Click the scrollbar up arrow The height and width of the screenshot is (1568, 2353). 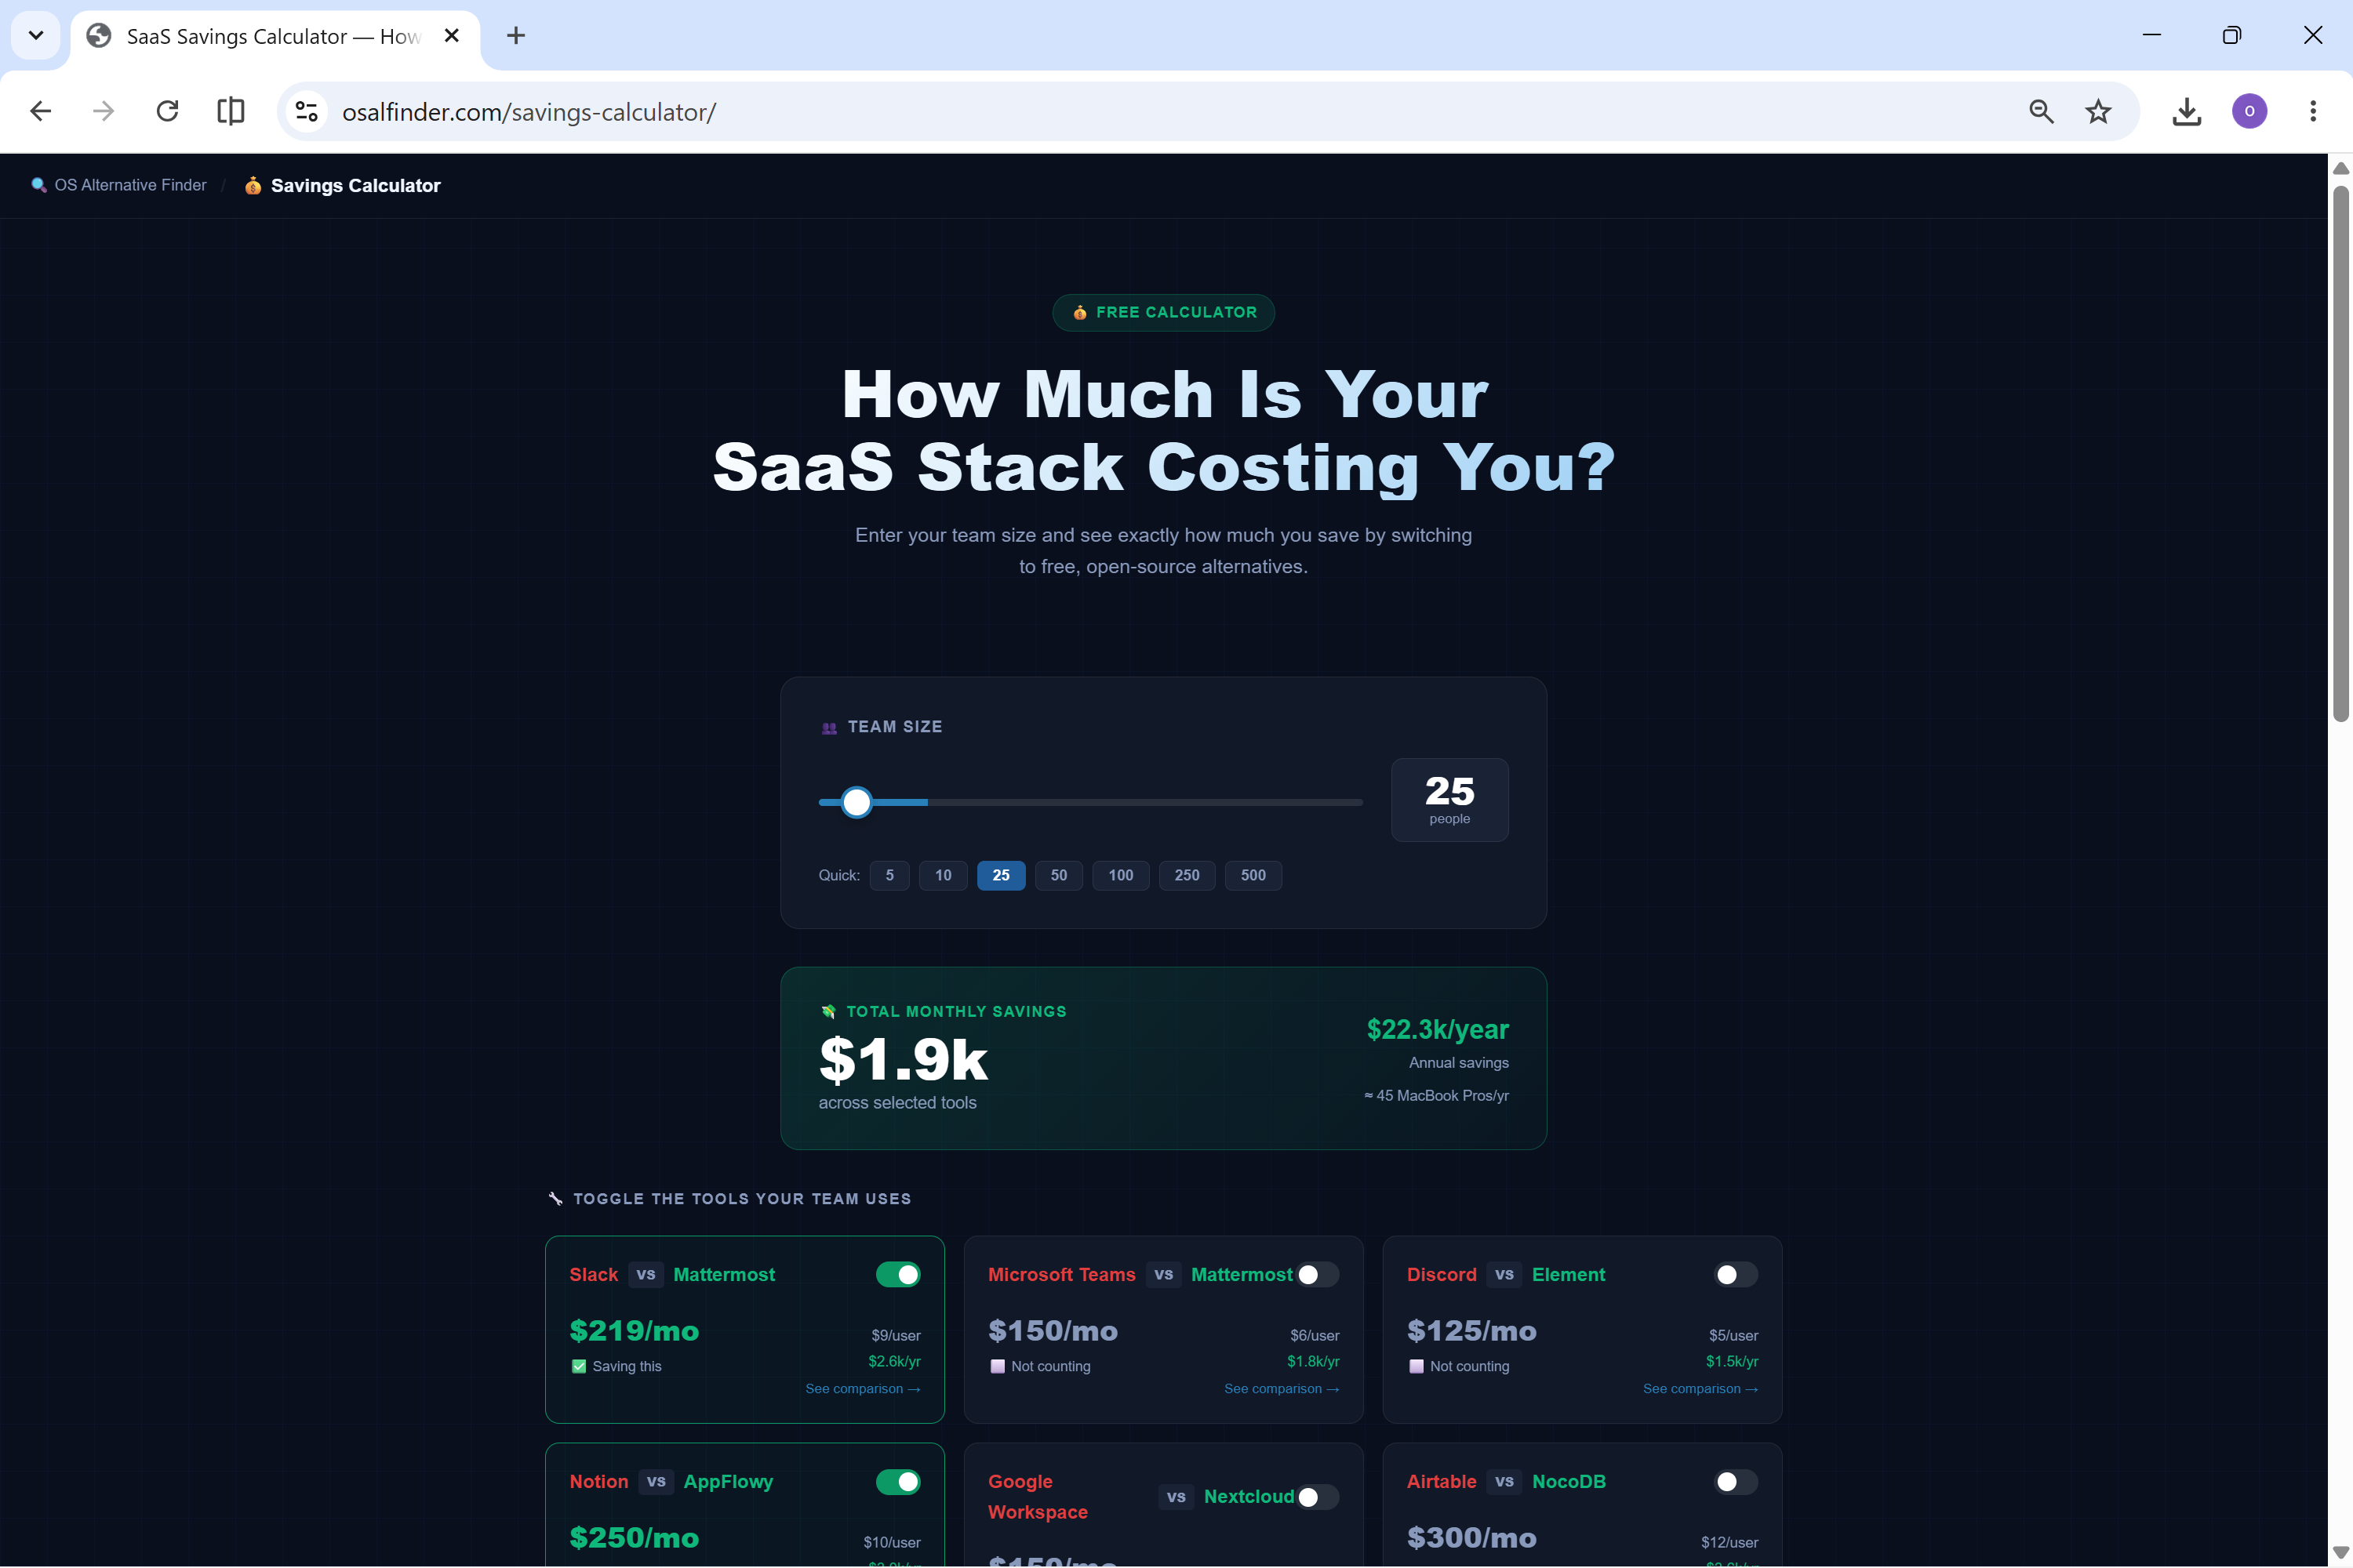(2341, 168)
